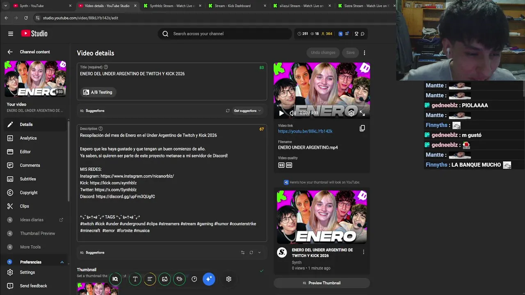
Task: Open the tags tool icon
Action: pyautogui.click(x=179, y=279)
